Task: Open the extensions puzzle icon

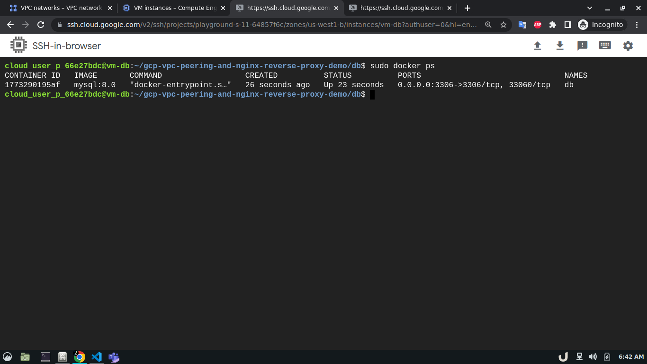Action: [x=553, y=25]
